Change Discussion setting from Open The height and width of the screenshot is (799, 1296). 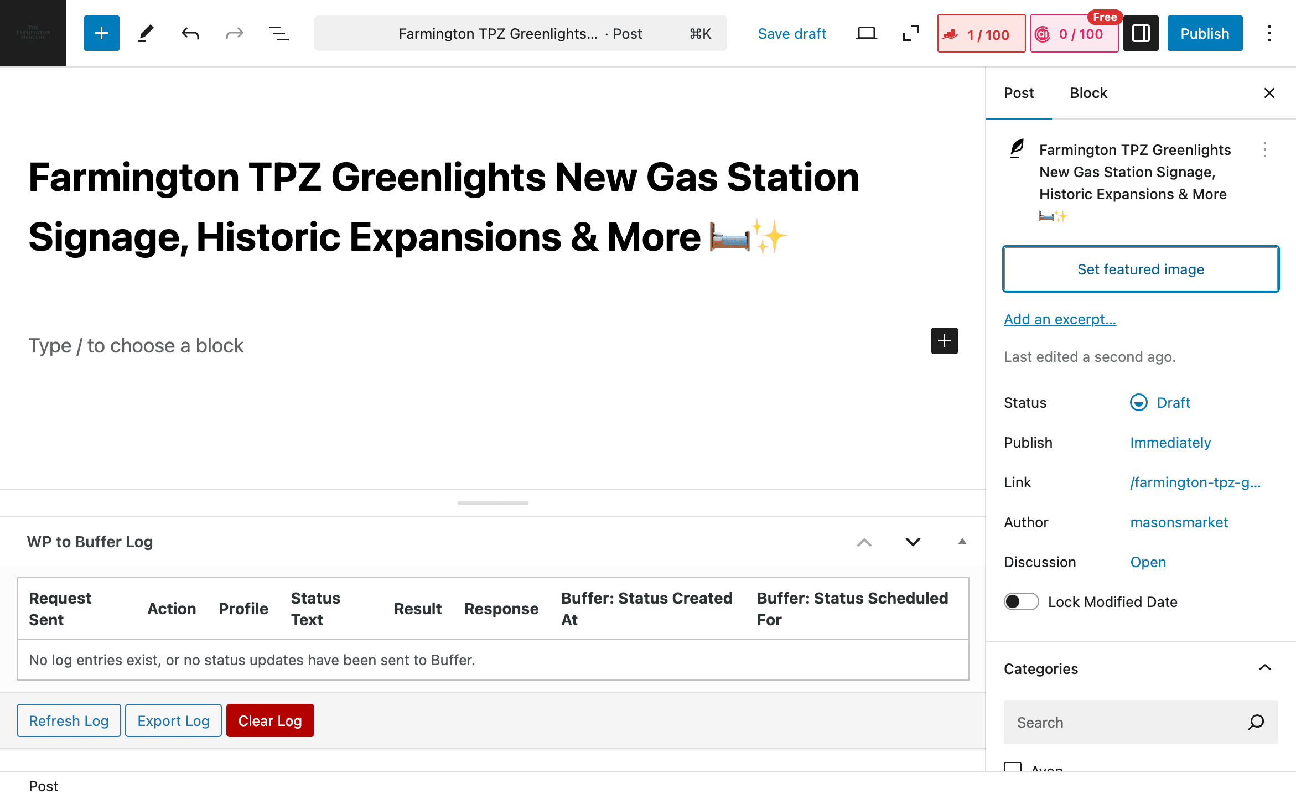[x=1148, y=562]
